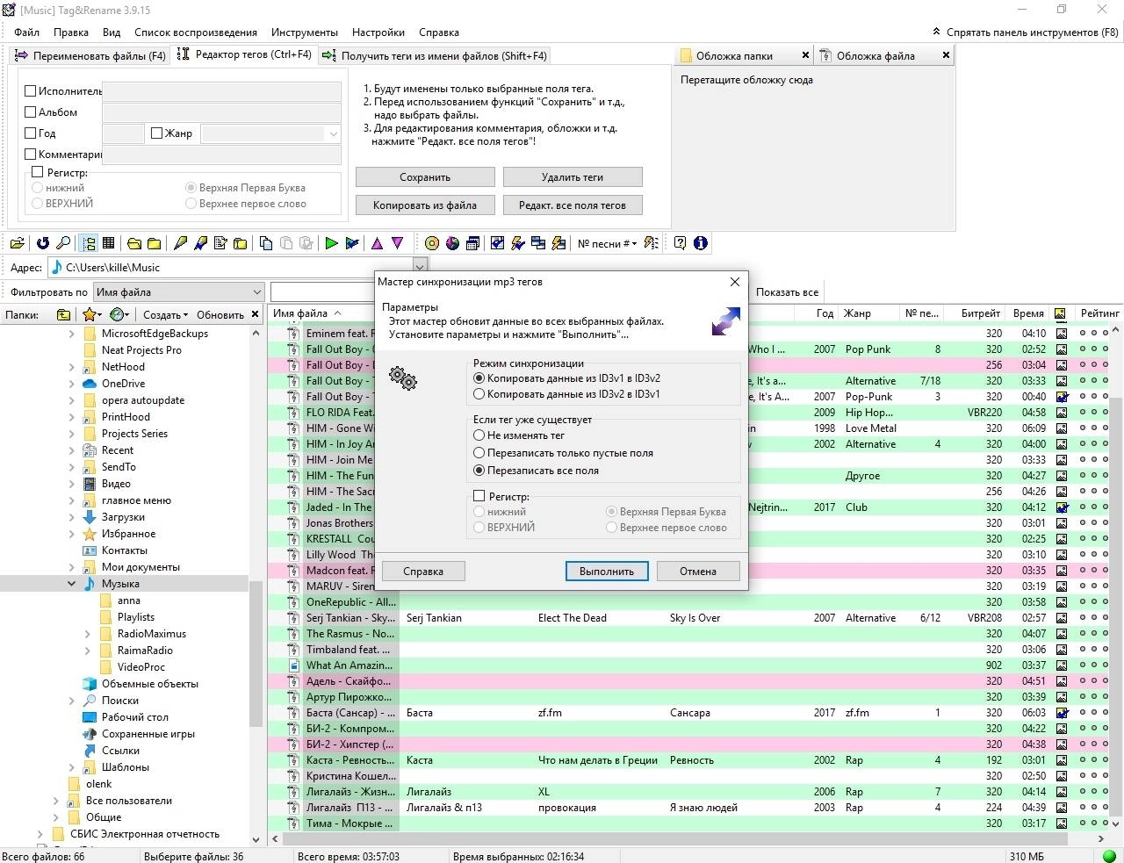Viewport: 1124px width, 863px height.
Task: Close the Обложка папки tab
Action: pos(805,55)
